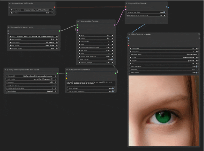Collapse the HunyuanVideo Decode node dot

pos(127,4)
